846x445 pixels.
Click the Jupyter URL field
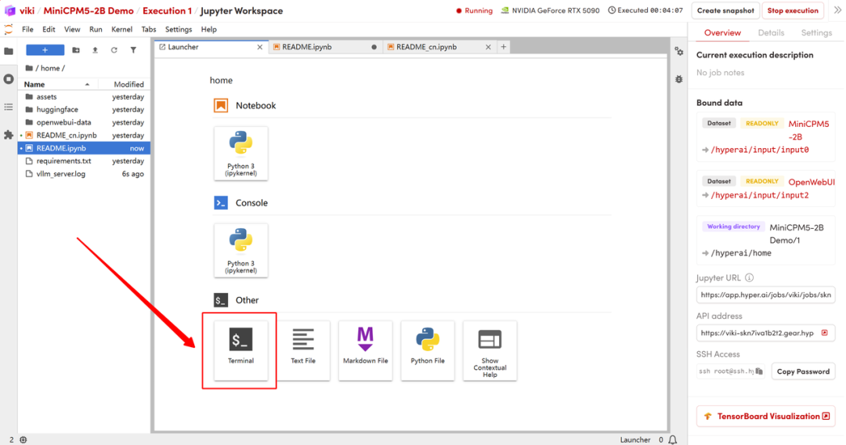click(x=765, y=295)
